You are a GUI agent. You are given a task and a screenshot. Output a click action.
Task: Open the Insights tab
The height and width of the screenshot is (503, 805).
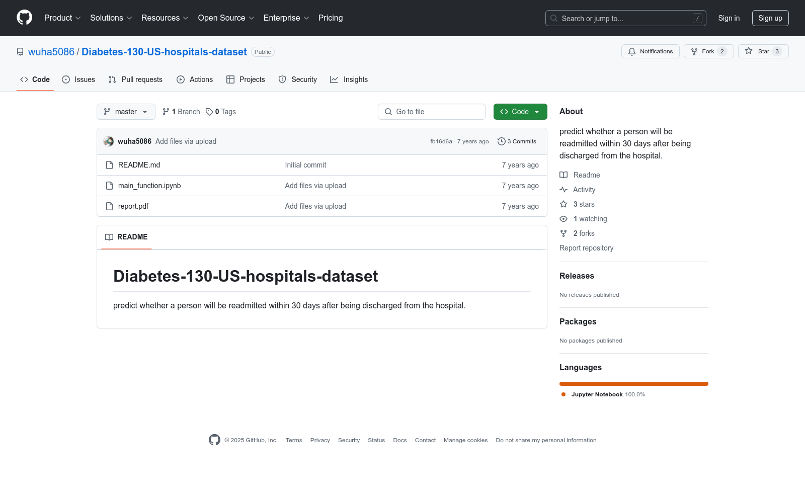click(349, 79)
